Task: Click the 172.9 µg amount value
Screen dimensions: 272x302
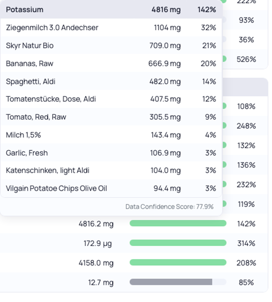Action: point(98,243)
